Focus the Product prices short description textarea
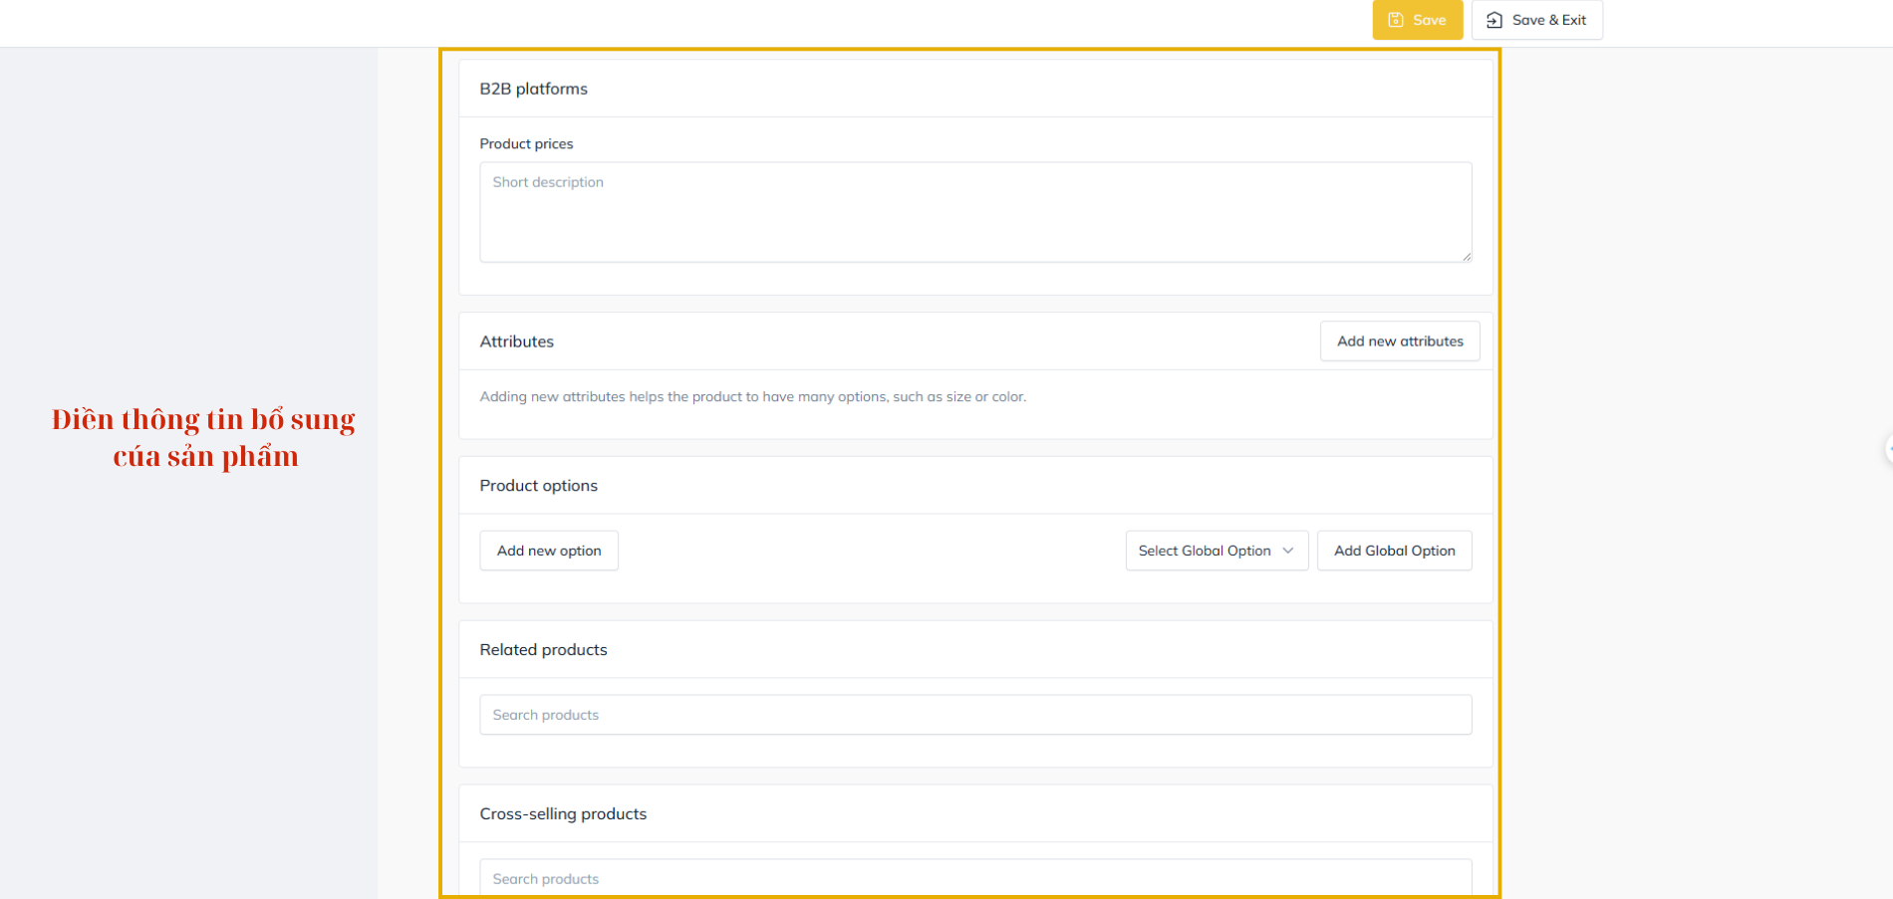This screenshot has width=1893, height=899. click(974, 212)
